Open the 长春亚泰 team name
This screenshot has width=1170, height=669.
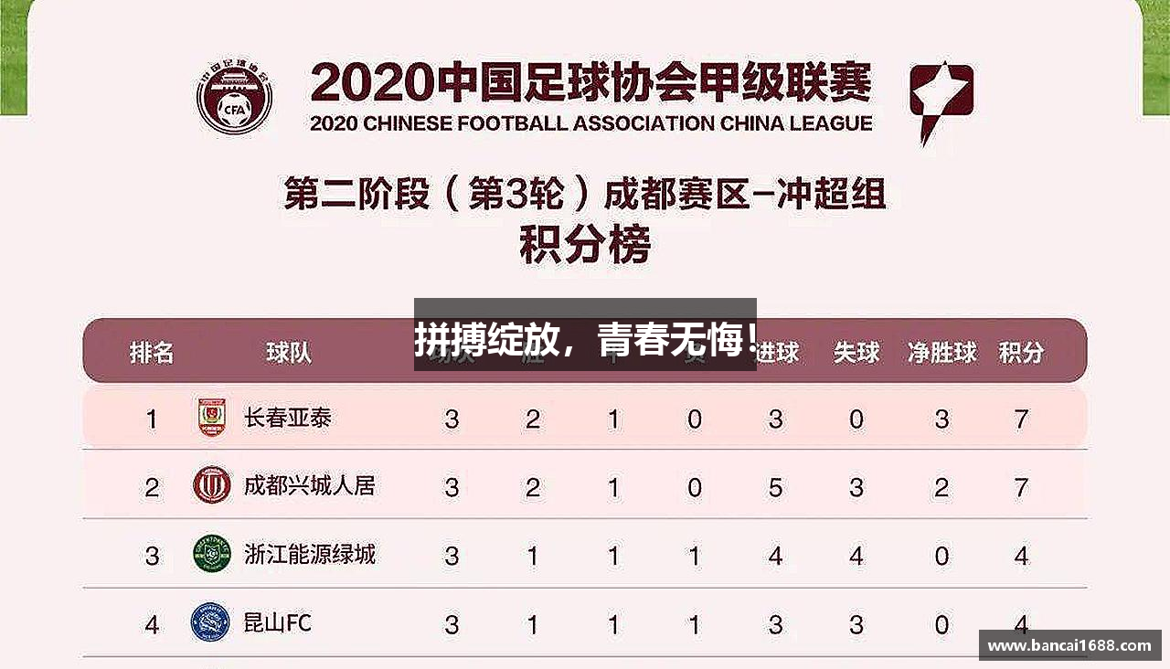coord(288,418)
